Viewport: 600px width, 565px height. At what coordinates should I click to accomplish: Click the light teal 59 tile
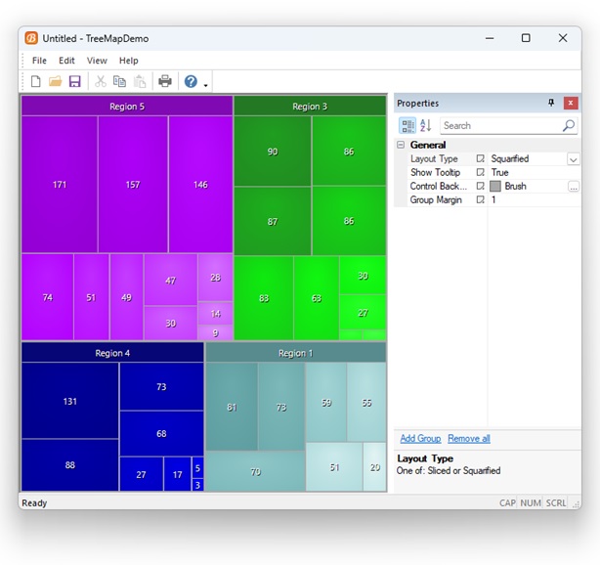tap(326, 403)
